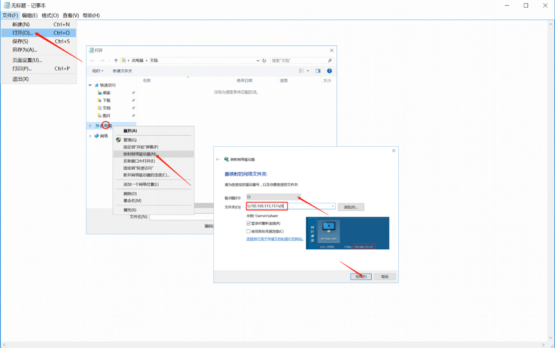Expand the 文件夹 path dropdown arrow
This screenshot has width=555, height=348.
tap(333, 206)
